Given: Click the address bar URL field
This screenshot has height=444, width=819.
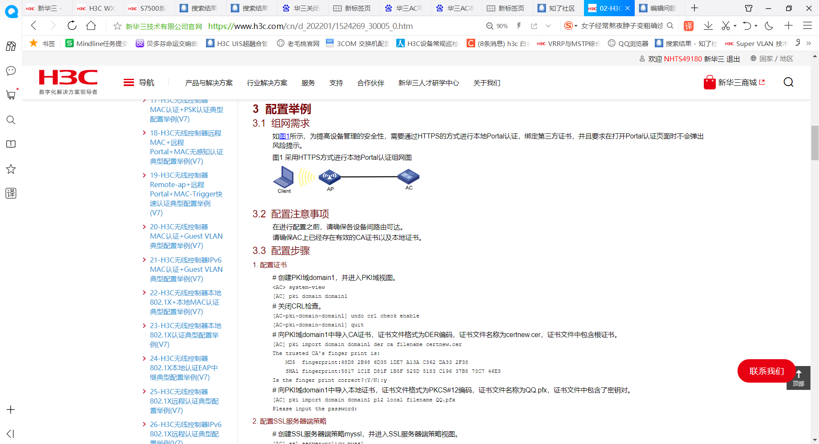Looking at the screenshot, I should click(310, 26).
